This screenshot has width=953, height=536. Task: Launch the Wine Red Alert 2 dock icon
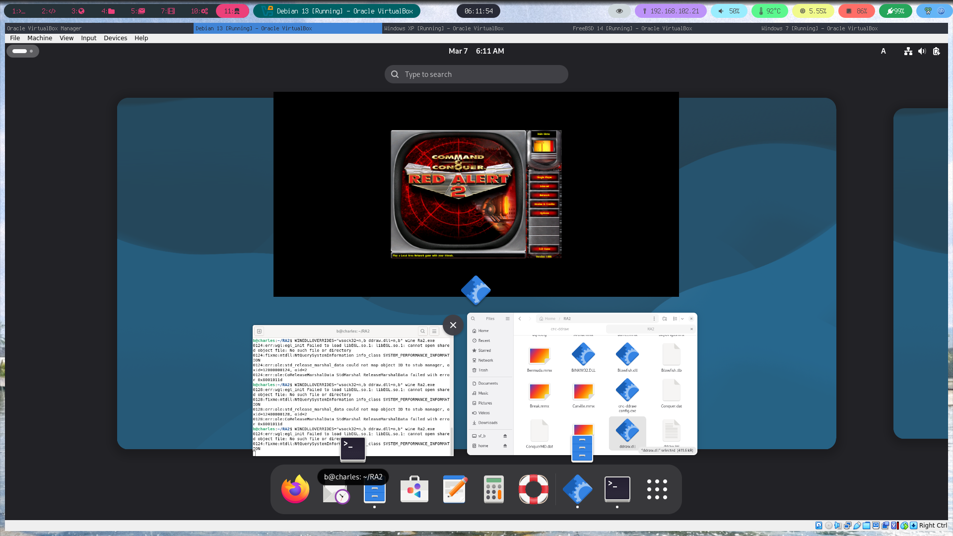click(577, 489)
